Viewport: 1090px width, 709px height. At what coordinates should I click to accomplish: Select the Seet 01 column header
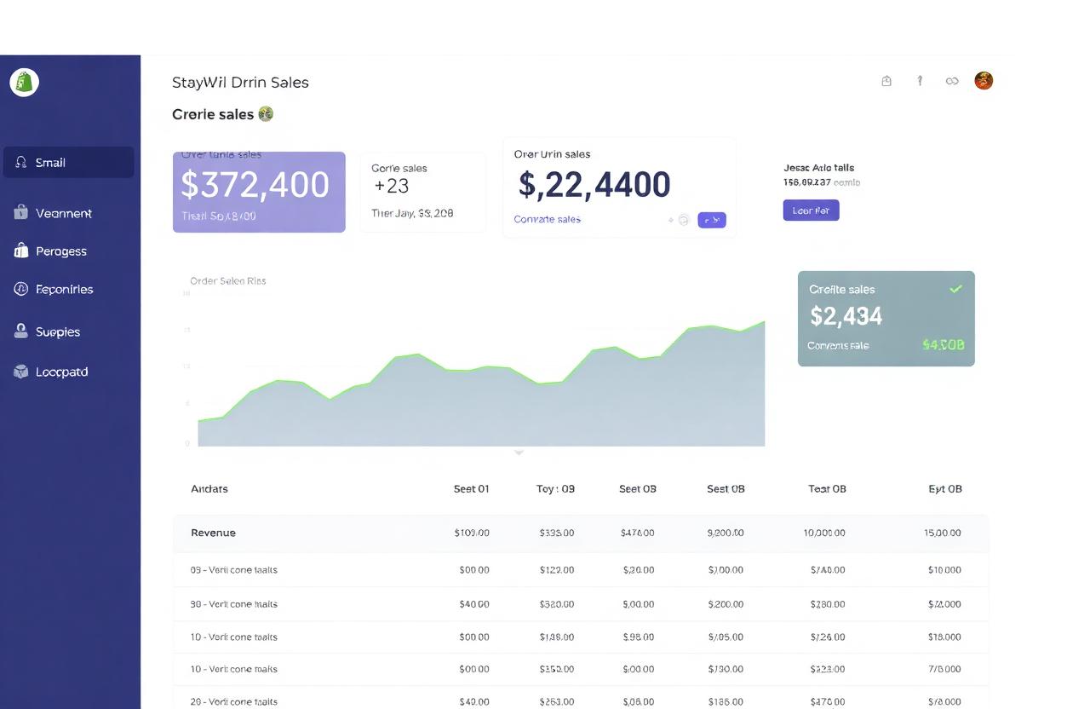point(472,488)
